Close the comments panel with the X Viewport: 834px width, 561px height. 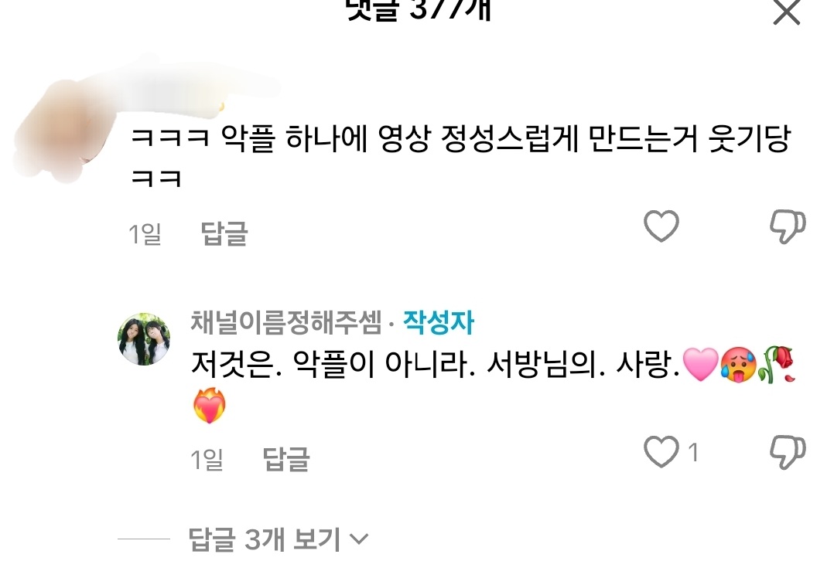click(787, 12)
